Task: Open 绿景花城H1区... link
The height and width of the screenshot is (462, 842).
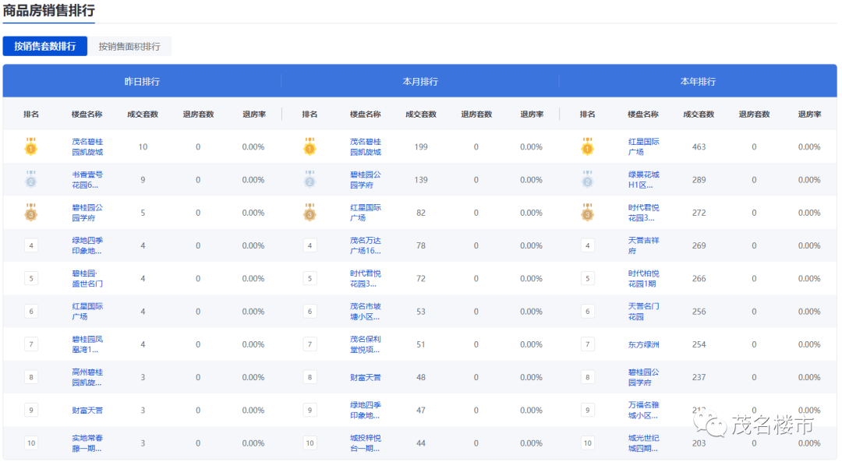Action: [643, 180]
